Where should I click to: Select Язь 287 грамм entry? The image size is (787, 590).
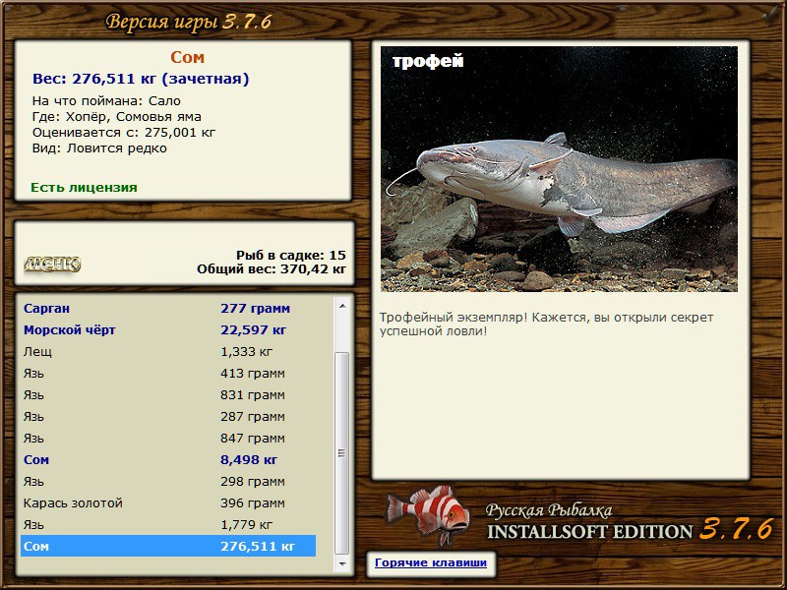click(168, 416)
